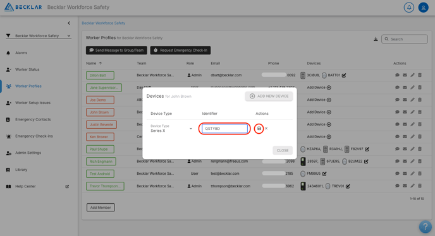Click Send Message to Group/Team
This screenshot has width=435, height=236.
click(x=116, y=50)
